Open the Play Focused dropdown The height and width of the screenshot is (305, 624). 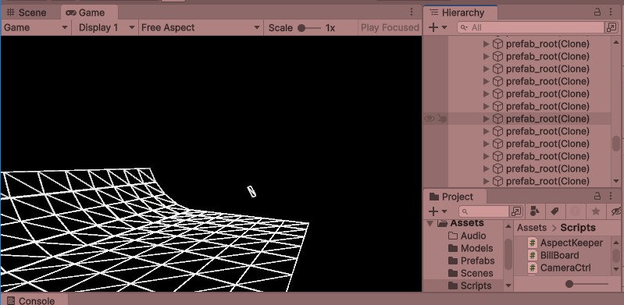point(390,27)
